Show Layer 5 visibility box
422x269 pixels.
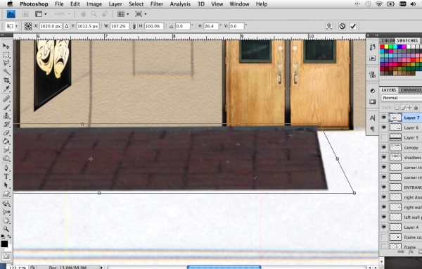click(x=384, y=137)
